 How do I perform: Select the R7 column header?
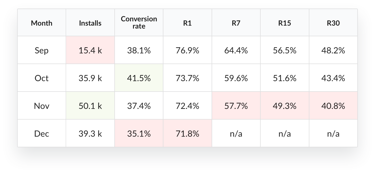tap(236, 23)
